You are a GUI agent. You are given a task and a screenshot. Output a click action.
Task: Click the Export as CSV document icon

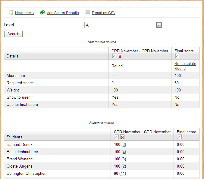(87, 13)
